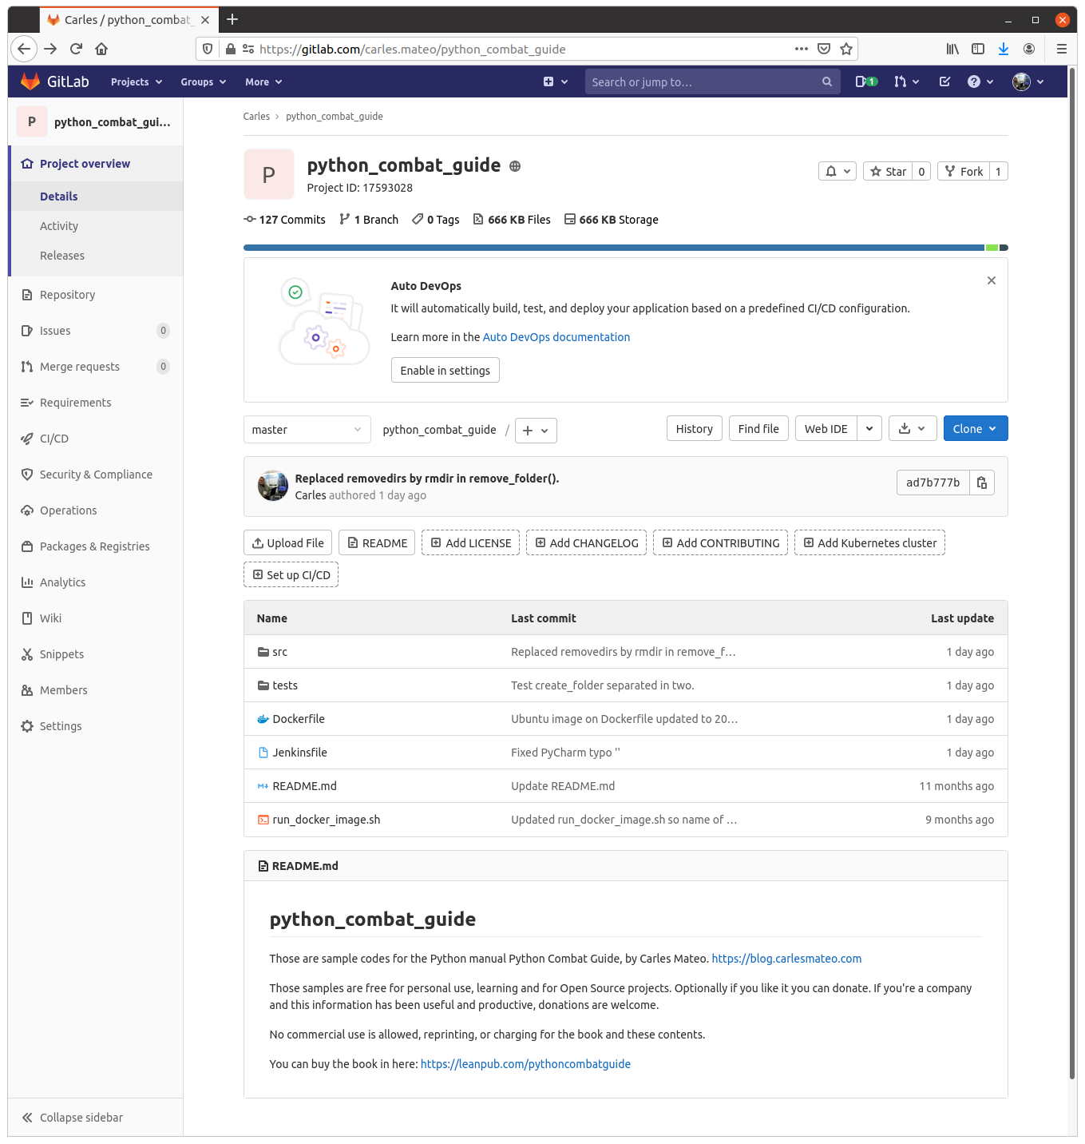This screenshot has height=1144, width=1085.
Task: Open Merge requests in the sidebar
Action: (x=96, y=367)
